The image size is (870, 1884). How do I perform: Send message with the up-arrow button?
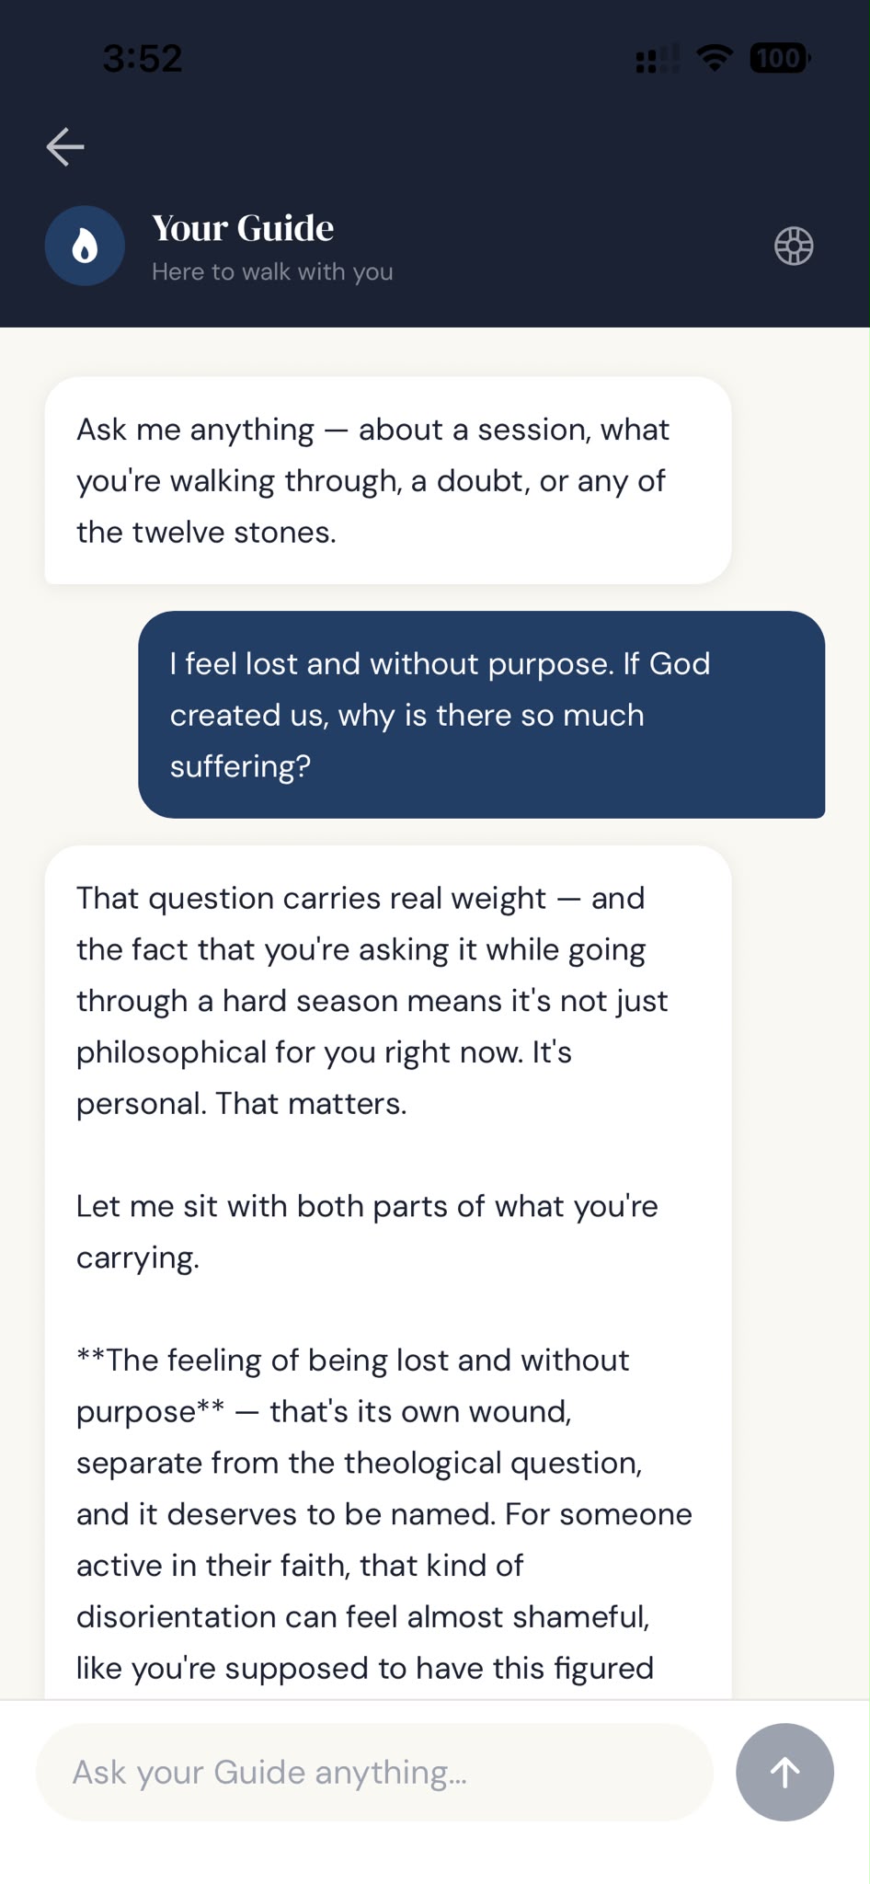coord(784,1772)
